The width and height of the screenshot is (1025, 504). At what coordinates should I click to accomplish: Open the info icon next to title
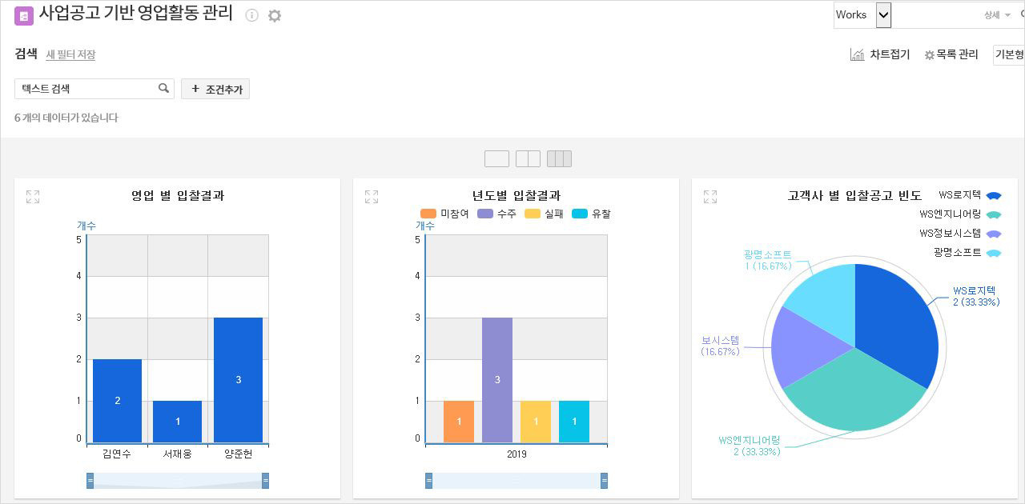(x=251, y=15)
